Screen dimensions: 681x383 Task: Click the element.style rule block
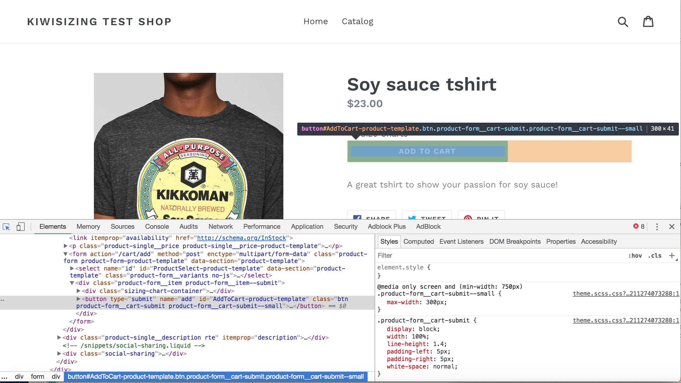tap(528, 271)
